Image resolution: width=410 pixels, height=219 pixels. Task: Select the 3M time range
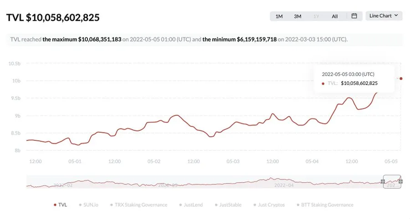pyautogui.click(x=297, y=16)
